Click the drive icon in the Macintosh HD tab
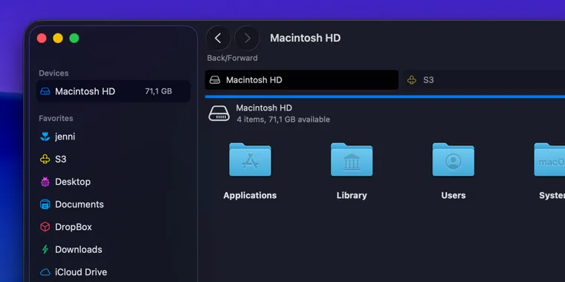 click(x=215, y=80)
